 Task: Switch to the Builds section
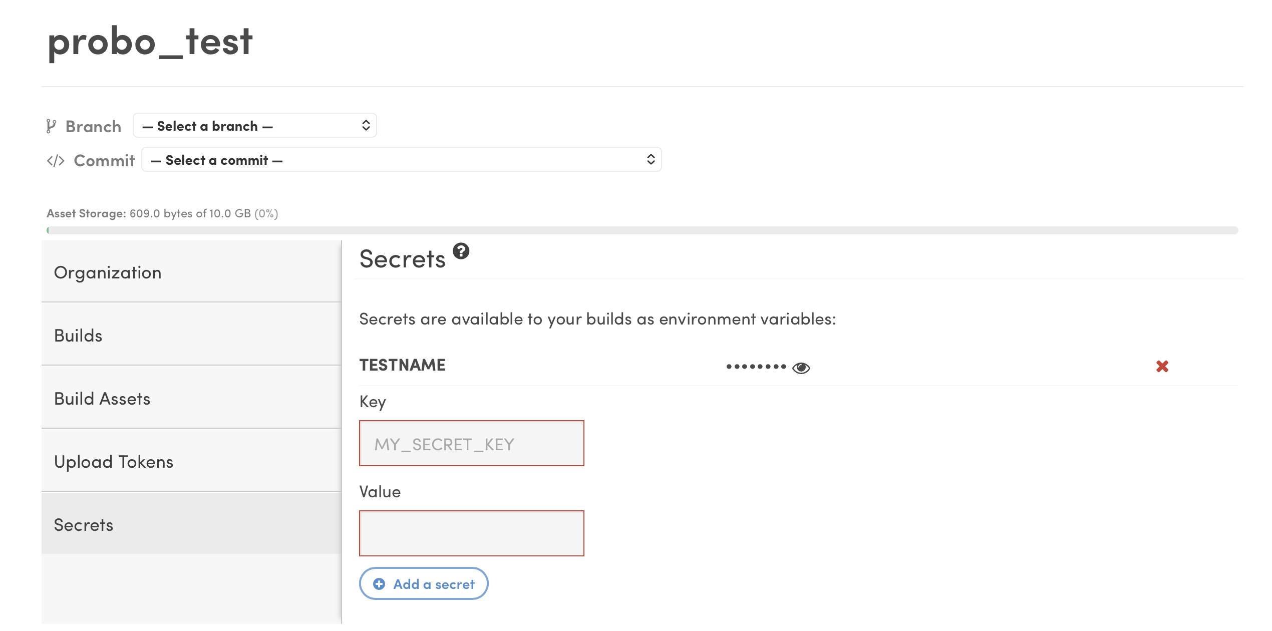coord(192,335)
